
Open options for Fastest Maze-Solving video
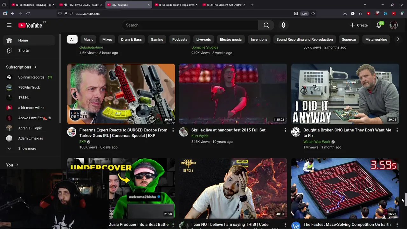coord(397,225)
